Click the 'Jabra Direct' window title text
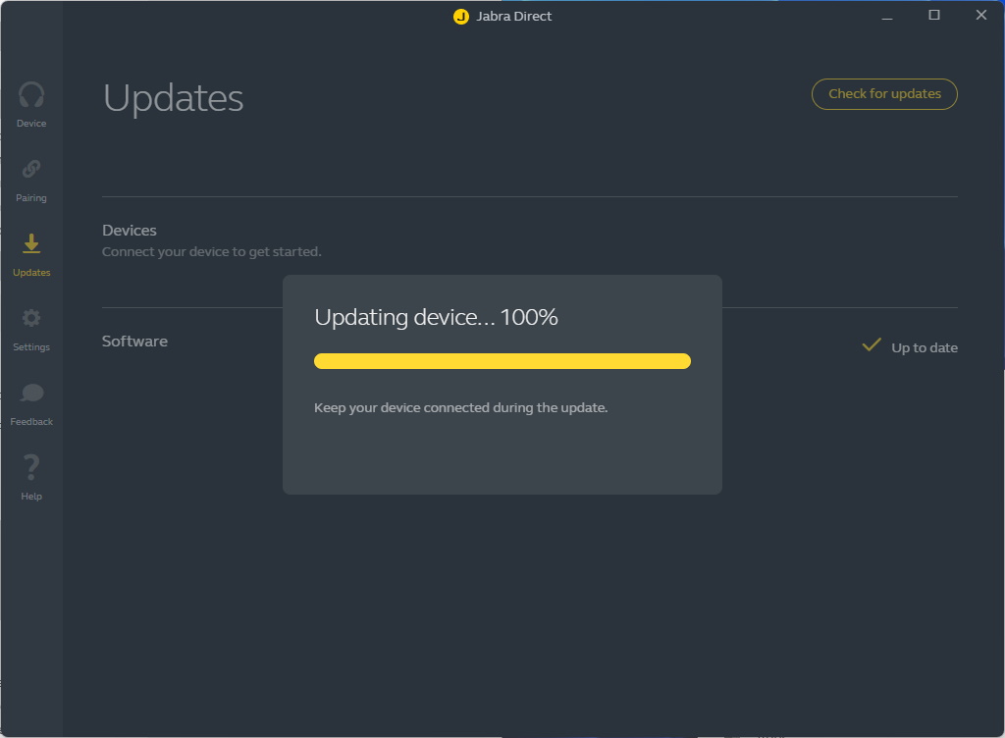 tap(513, 16)
